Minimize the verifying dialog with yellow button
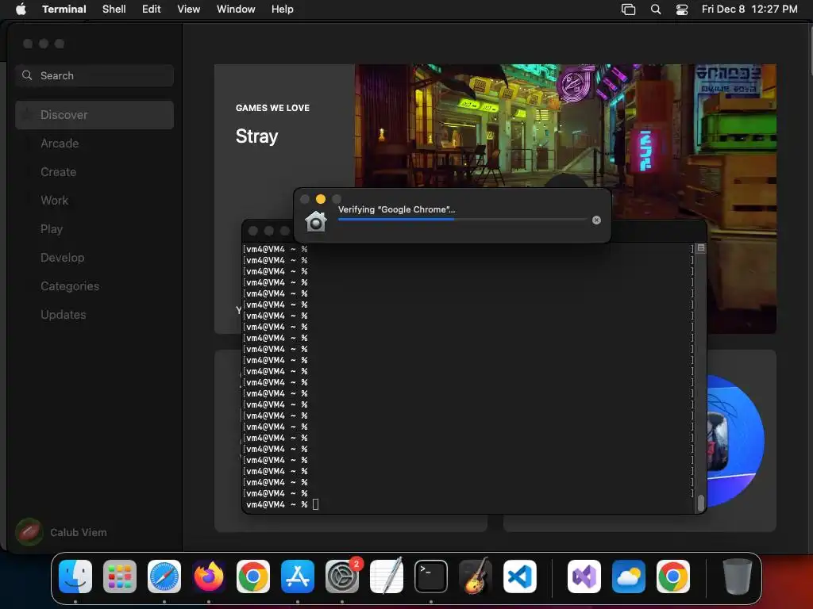The height and width of the screenshot is (609, 813). click(321, 199)
